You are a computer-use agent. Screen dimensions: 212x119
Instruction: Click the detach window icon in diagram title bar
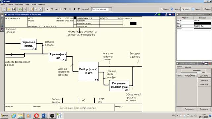(x=166, y=14)
